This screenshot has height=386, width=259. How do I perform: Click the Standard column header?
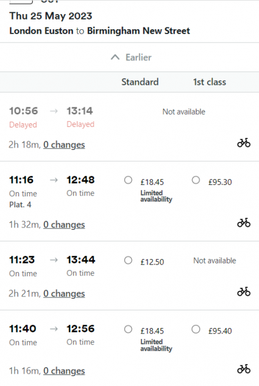[x=140, y=82]
